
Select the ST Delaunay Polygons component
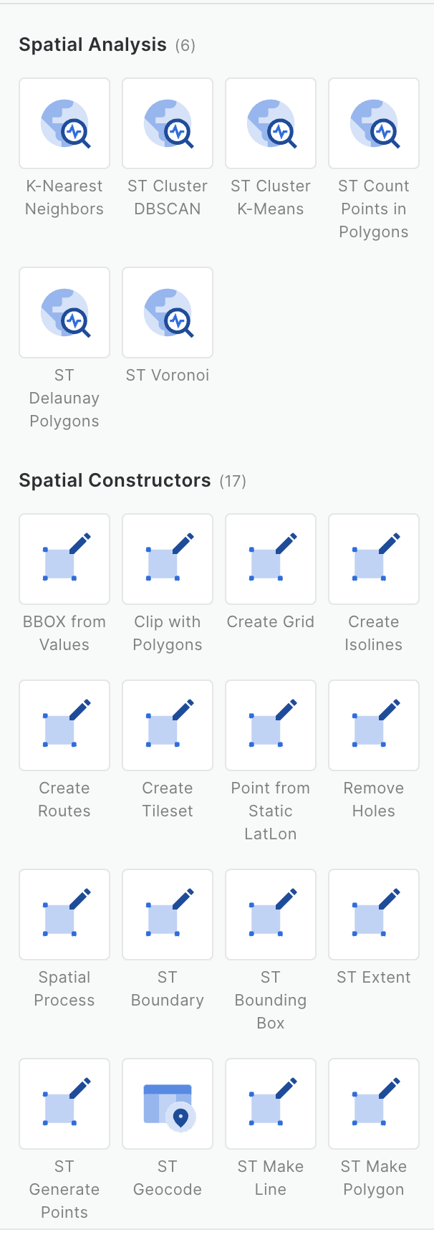coord(64,312)
